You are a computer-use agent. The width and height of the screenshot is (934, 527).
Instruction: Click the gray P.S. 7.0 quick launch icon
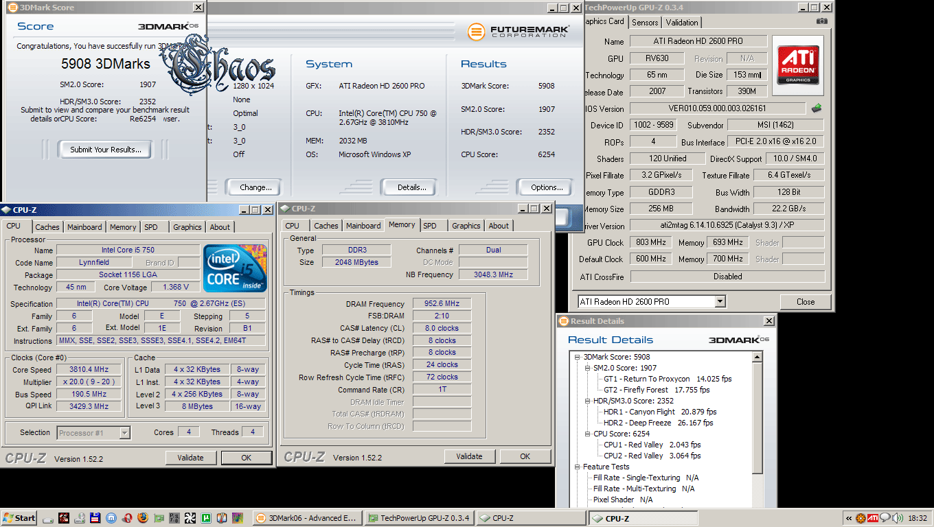(x=174, y=518)
